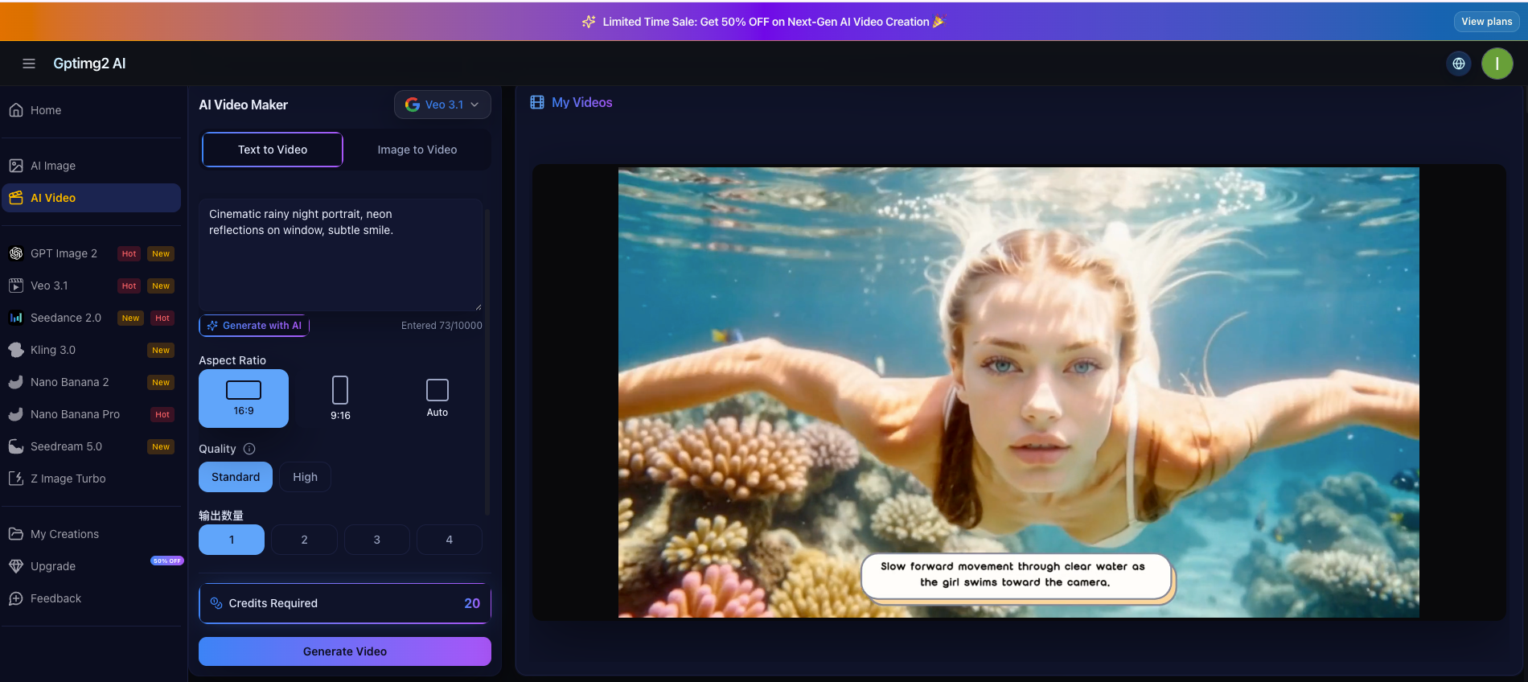Image resolution: width=1528 pixels, height=682 pixels.
Task: Click the credits value 20
Action: [472, 603]
